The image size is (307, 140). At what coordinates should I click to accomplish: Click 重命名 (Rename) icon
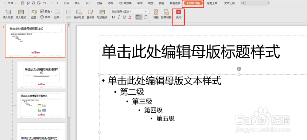coord(91,12)
